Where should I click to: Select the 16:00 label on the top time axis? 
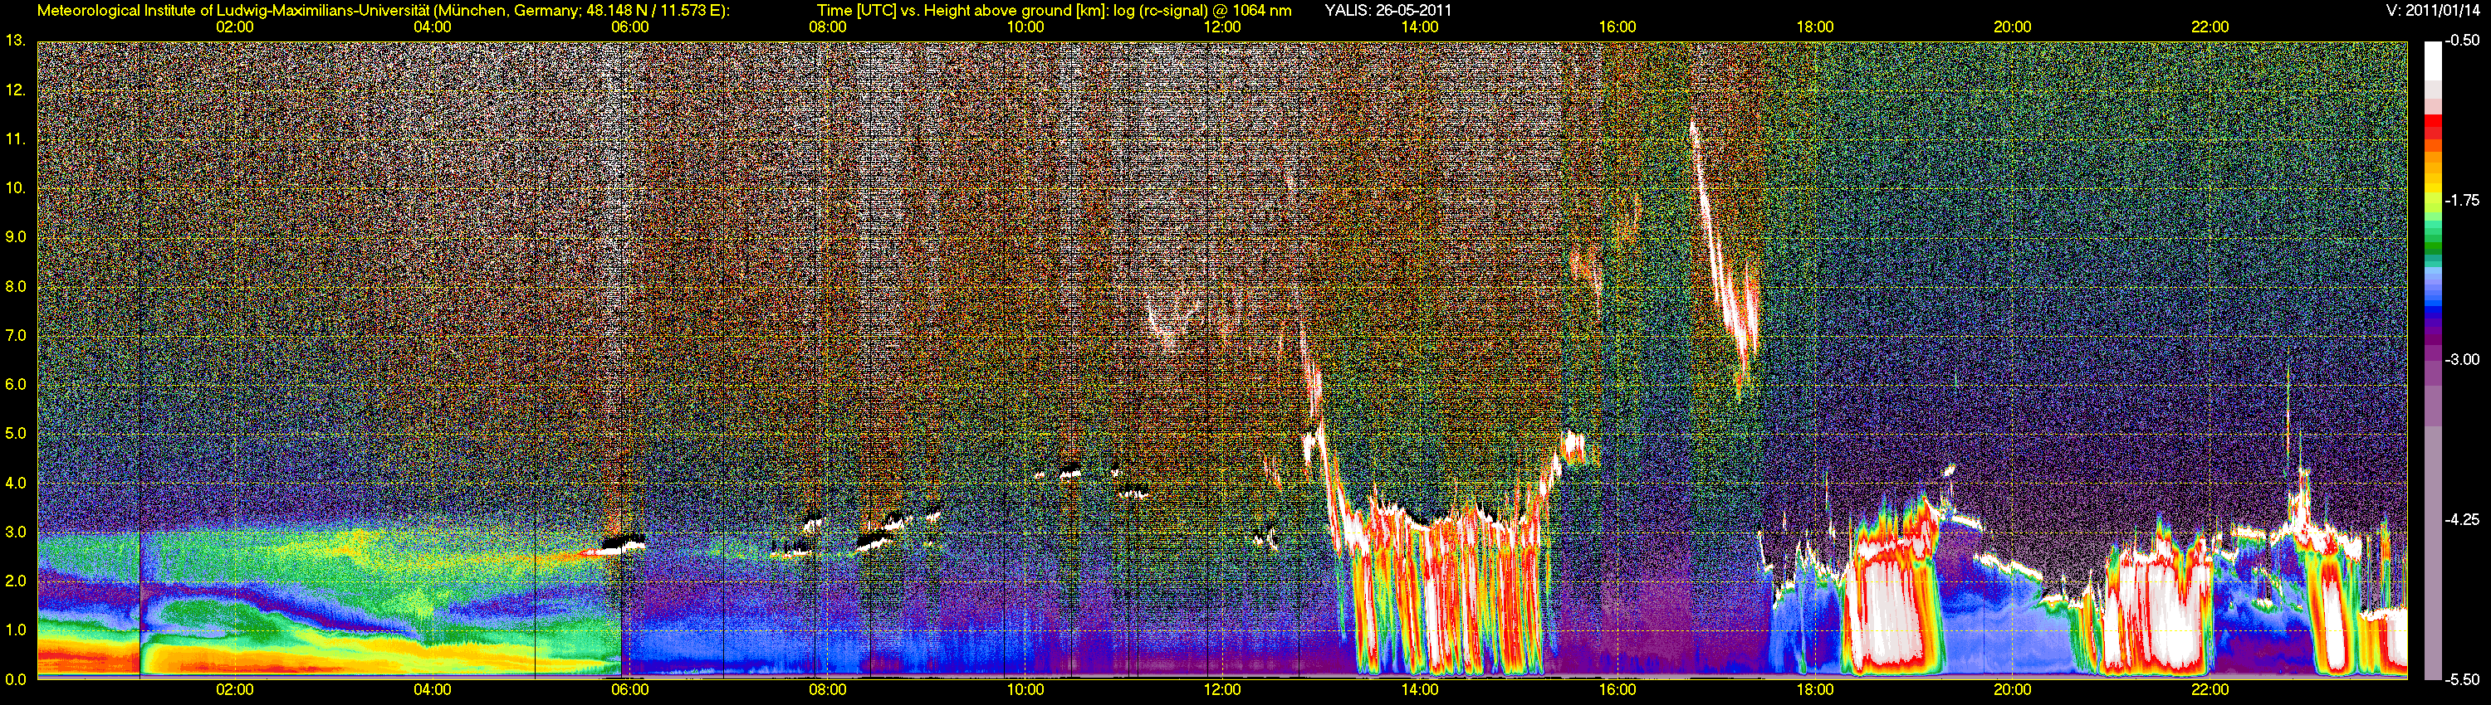pos(1617,27)
